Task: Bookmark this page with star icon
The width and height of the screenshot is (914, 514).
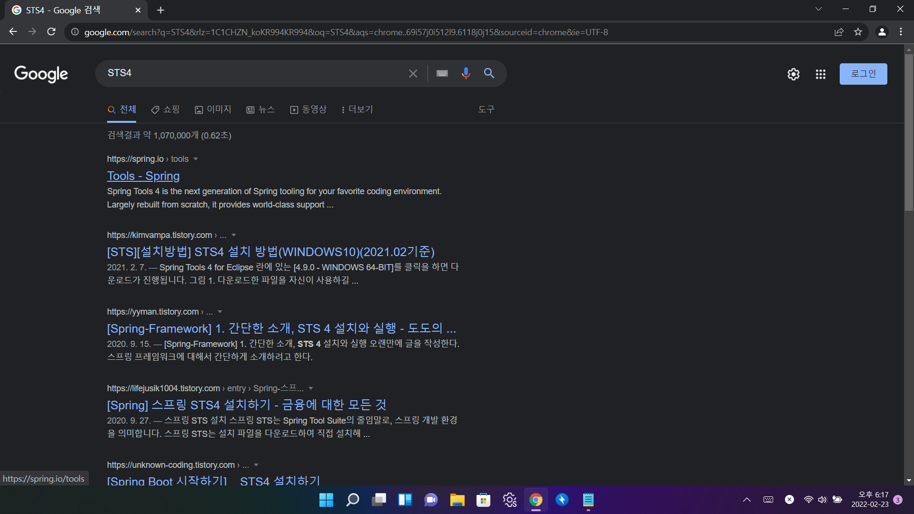Action: [858, 32]
